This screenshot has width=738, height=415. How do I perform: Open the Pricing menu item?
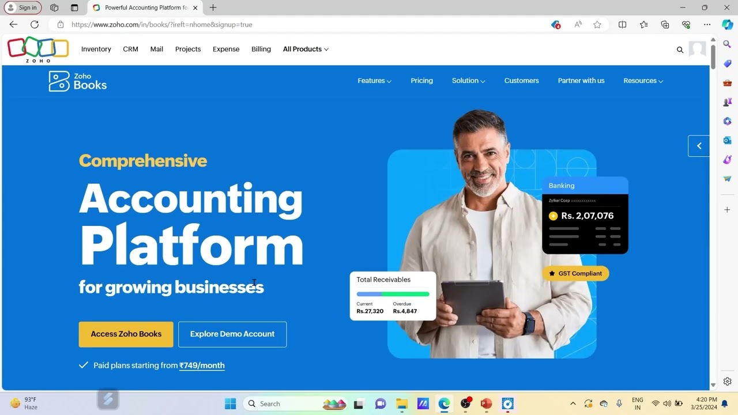(x=421, y=81)
